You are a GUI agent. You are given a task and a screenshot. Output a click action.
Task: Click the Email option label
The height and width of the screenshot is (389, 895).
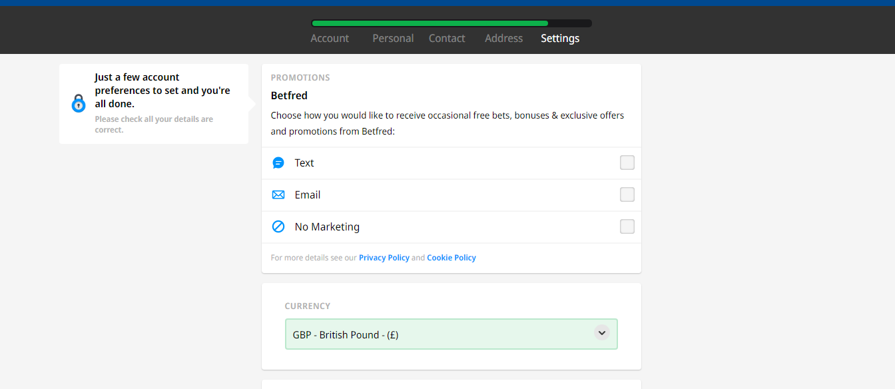click(x=308, y=195)
